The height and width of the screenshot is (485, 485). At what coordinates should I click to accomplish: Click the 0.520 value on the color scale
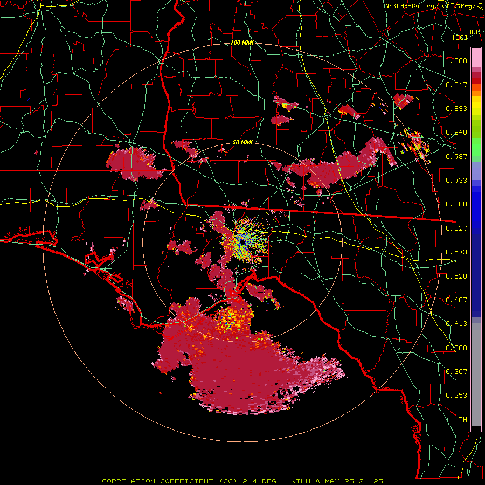[x=456, y=276]
